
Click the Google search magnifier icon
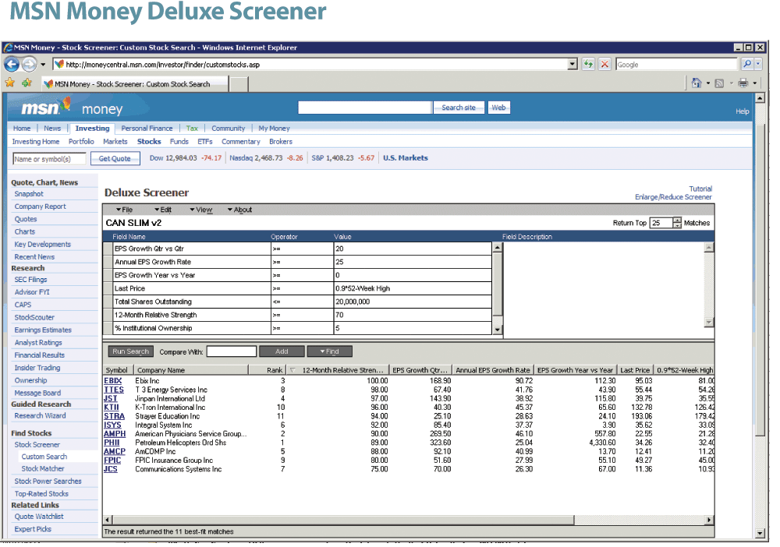[x=747, y=64]
